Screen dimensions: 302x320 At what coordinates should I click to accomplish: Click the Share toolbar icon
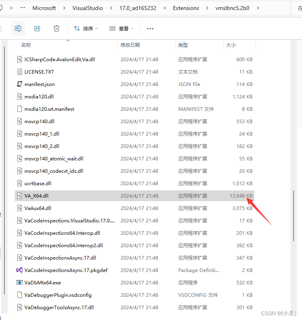[x=37, y=28]
